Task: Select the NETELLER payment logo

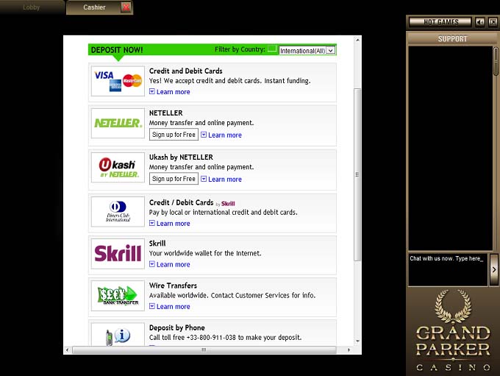Action: (118, 124)
